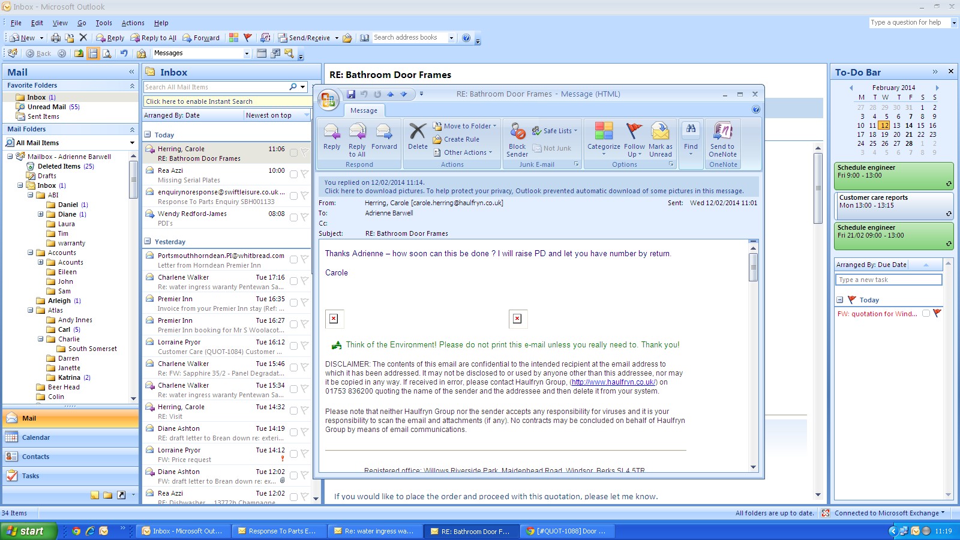Click Mark as Unread in ribbon

click(x=660, y=140)
